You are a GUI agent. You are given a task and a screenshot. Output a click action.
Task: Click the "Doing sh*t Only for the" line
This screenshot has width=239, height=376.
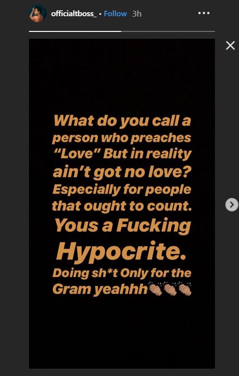[122, 273]
